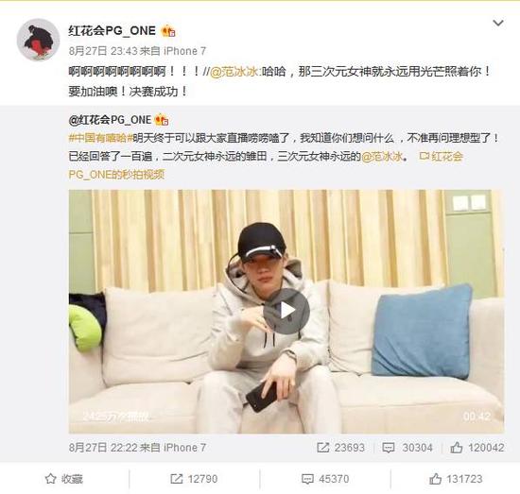Open the @红花会PG_ONE name in the quoted post
The image size is (520, 494).
110,120
